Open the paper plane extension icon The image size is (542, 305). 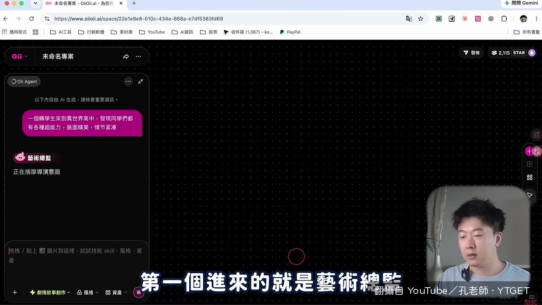(452, 19)
